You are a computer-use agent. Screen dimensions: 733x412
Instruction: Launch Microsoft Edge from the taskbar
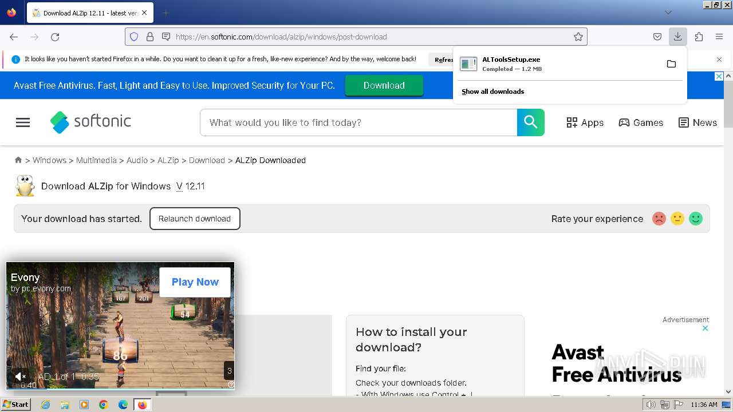[123, 405]
